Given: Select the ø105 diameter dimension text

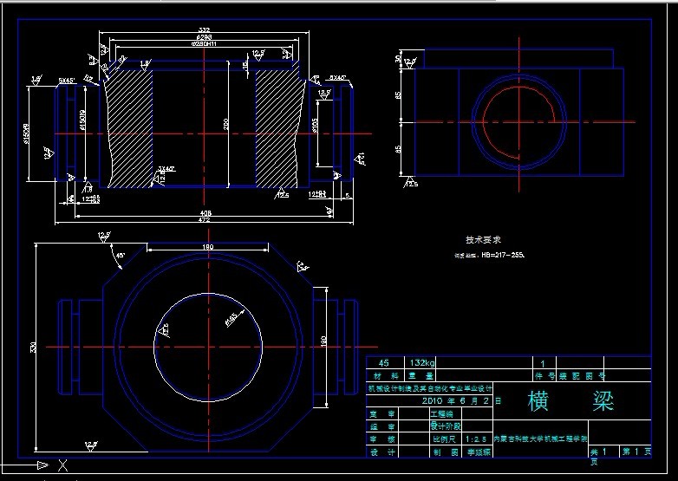Looking at the screenshot, I should point(315,126).
